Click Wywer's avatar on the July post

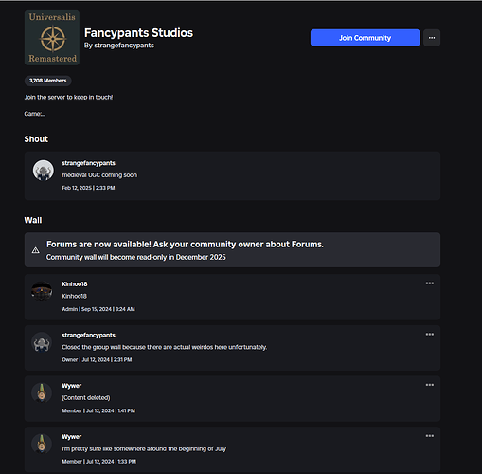coord(42,444)
